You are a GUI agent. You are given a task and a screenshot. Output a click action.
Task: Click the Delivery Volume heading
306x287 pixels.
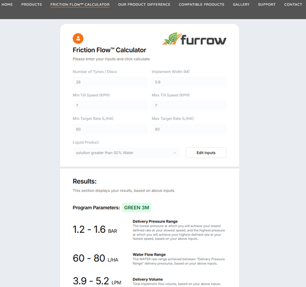(x=148, y=279)
